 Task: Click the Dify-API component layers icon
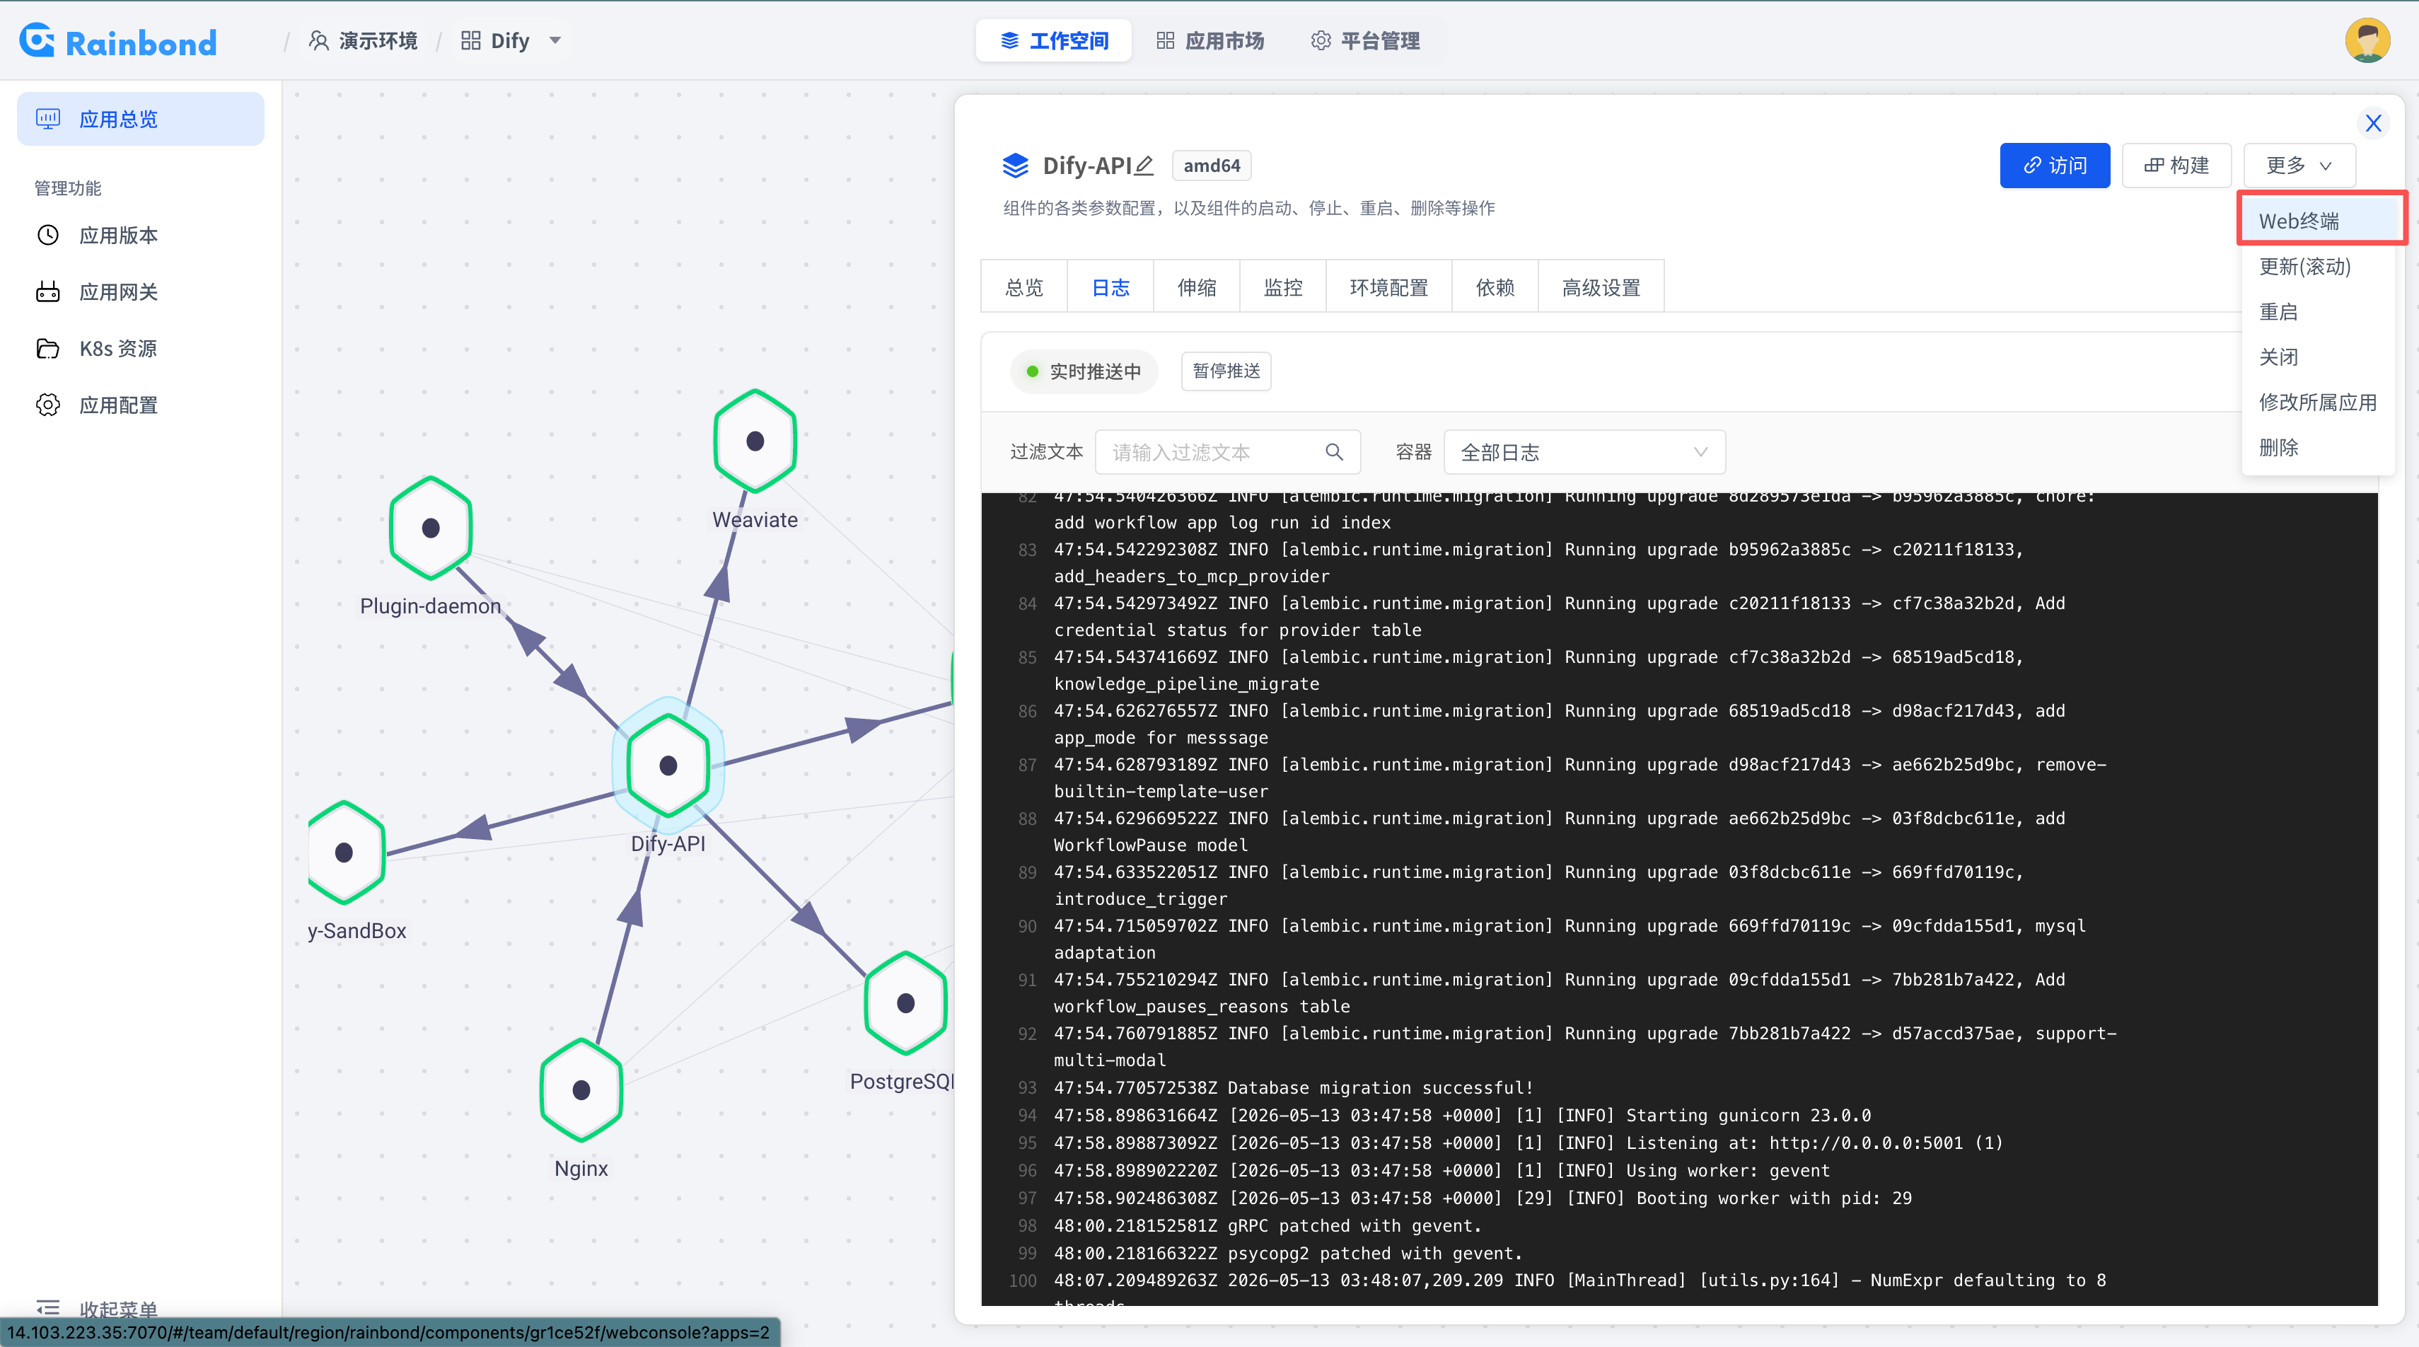(x=1015, y=166)
